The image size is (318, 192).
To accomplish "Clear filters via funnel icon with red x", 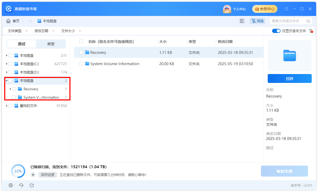I will [x=311, y=31].
